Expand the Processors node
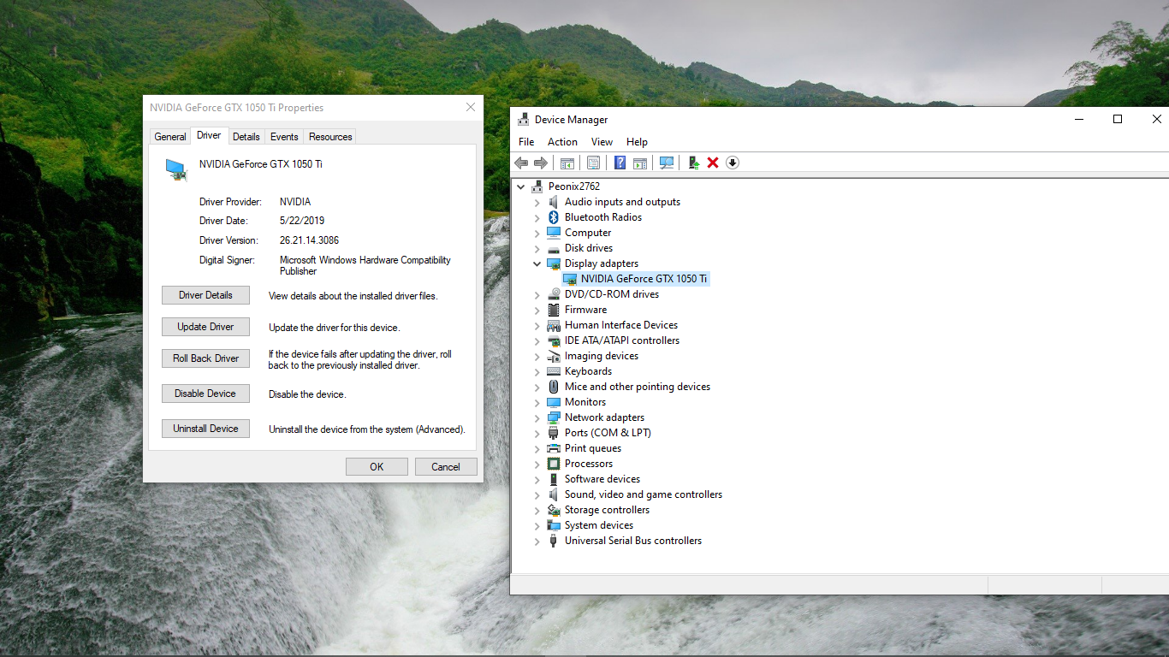 pyautogui.click(x=537, y=464)
